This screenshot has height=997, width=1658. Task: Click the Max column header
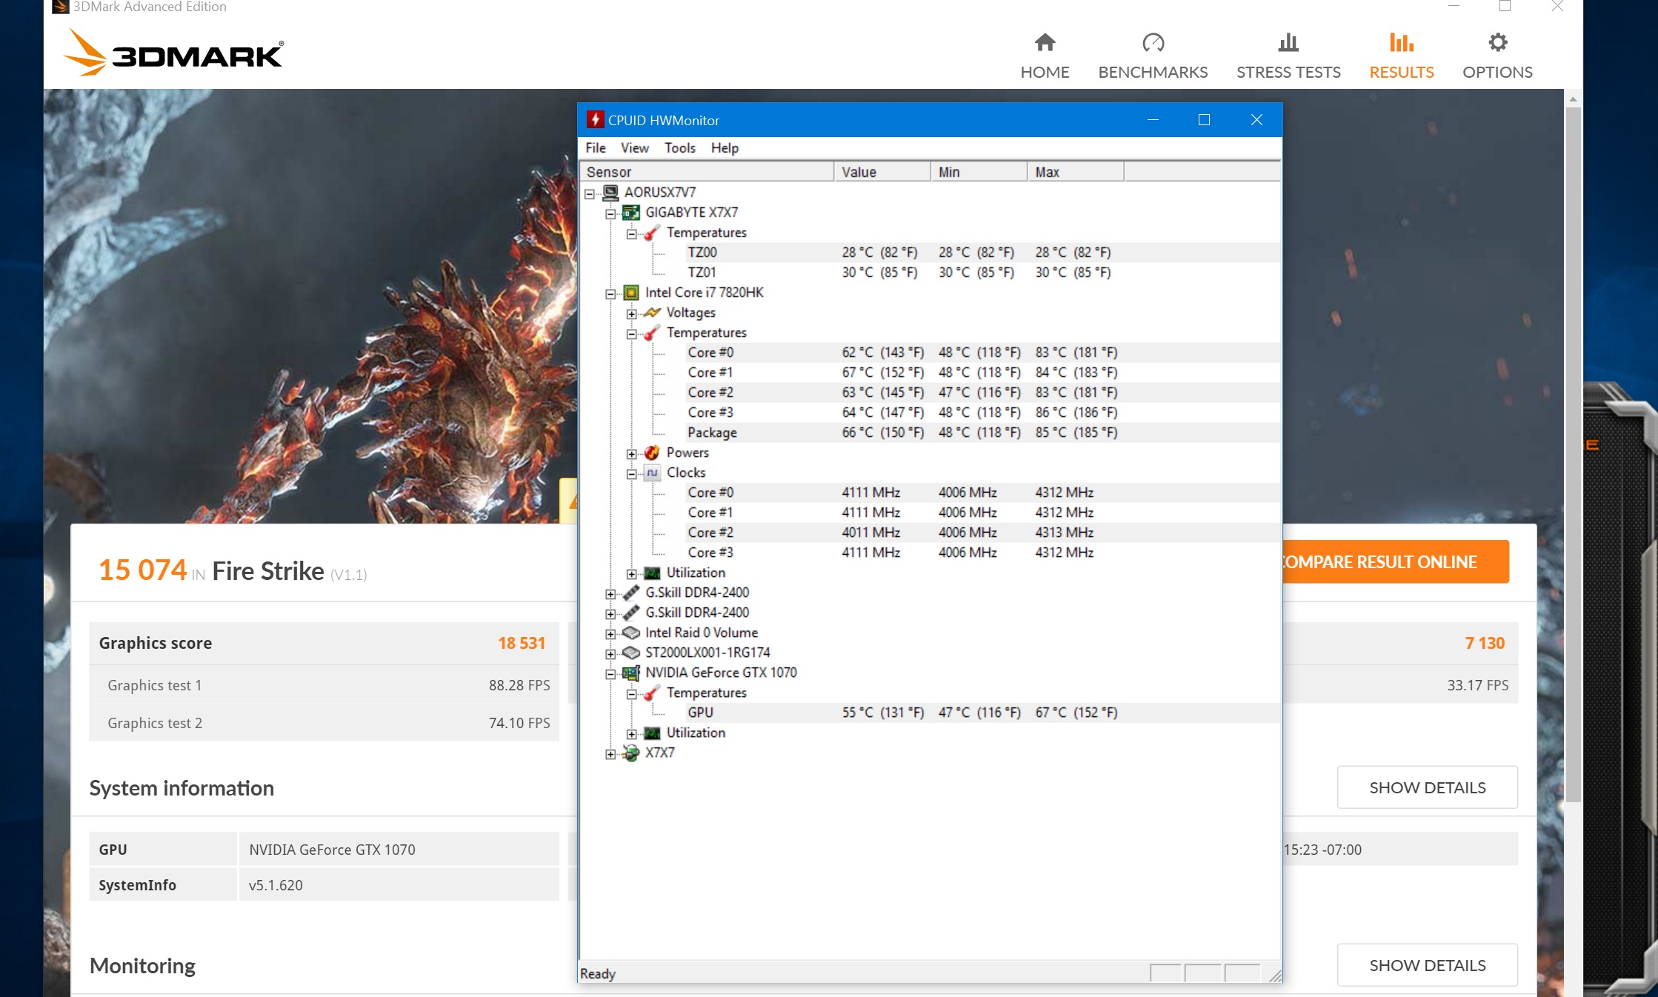pyautogui.click(x=1076, y=172)
